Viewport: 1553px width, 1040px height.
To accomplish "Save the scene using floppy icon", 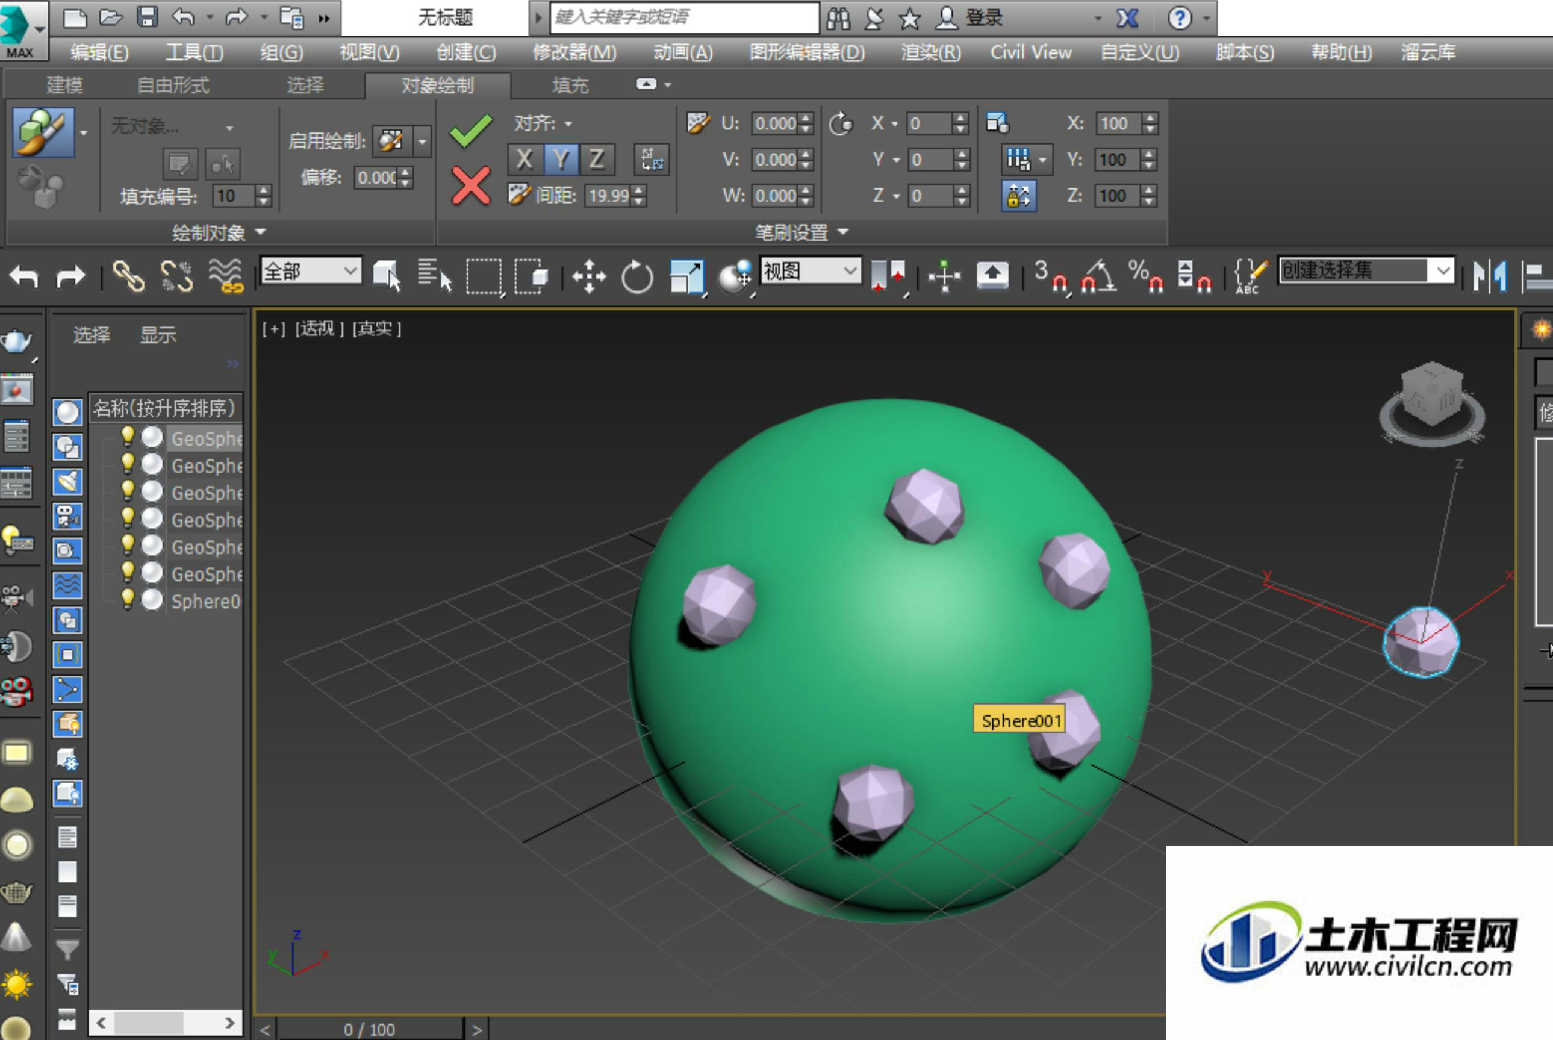I will pyautogui.click(x=147, y=17).
